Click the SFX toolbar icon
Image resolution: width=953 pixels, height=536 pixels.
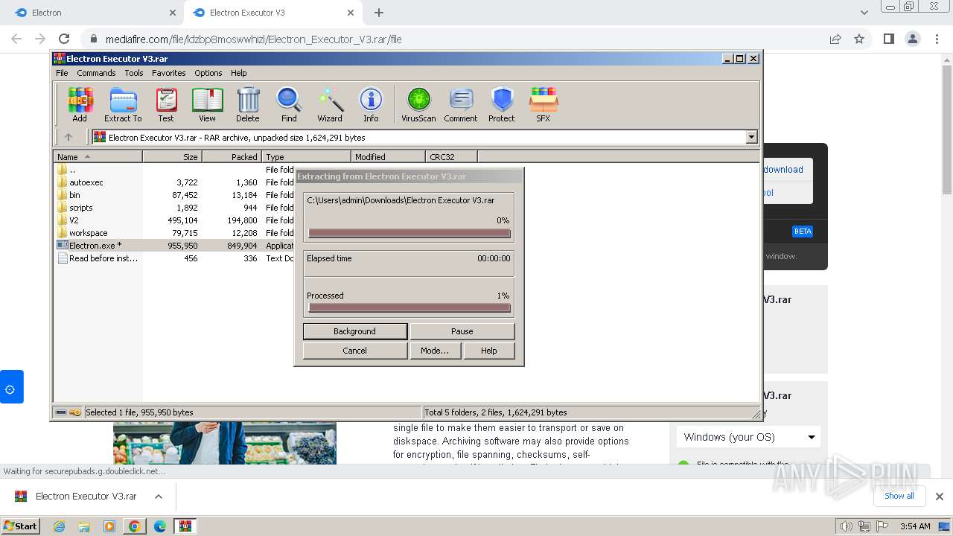544,104
